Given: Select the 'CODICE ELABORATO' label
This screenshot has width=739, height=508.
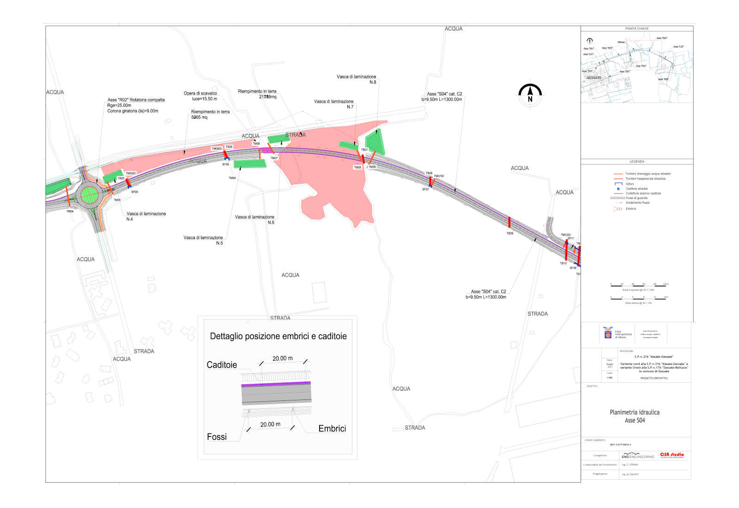Looking at the screenshot, I should pos(595,440).
